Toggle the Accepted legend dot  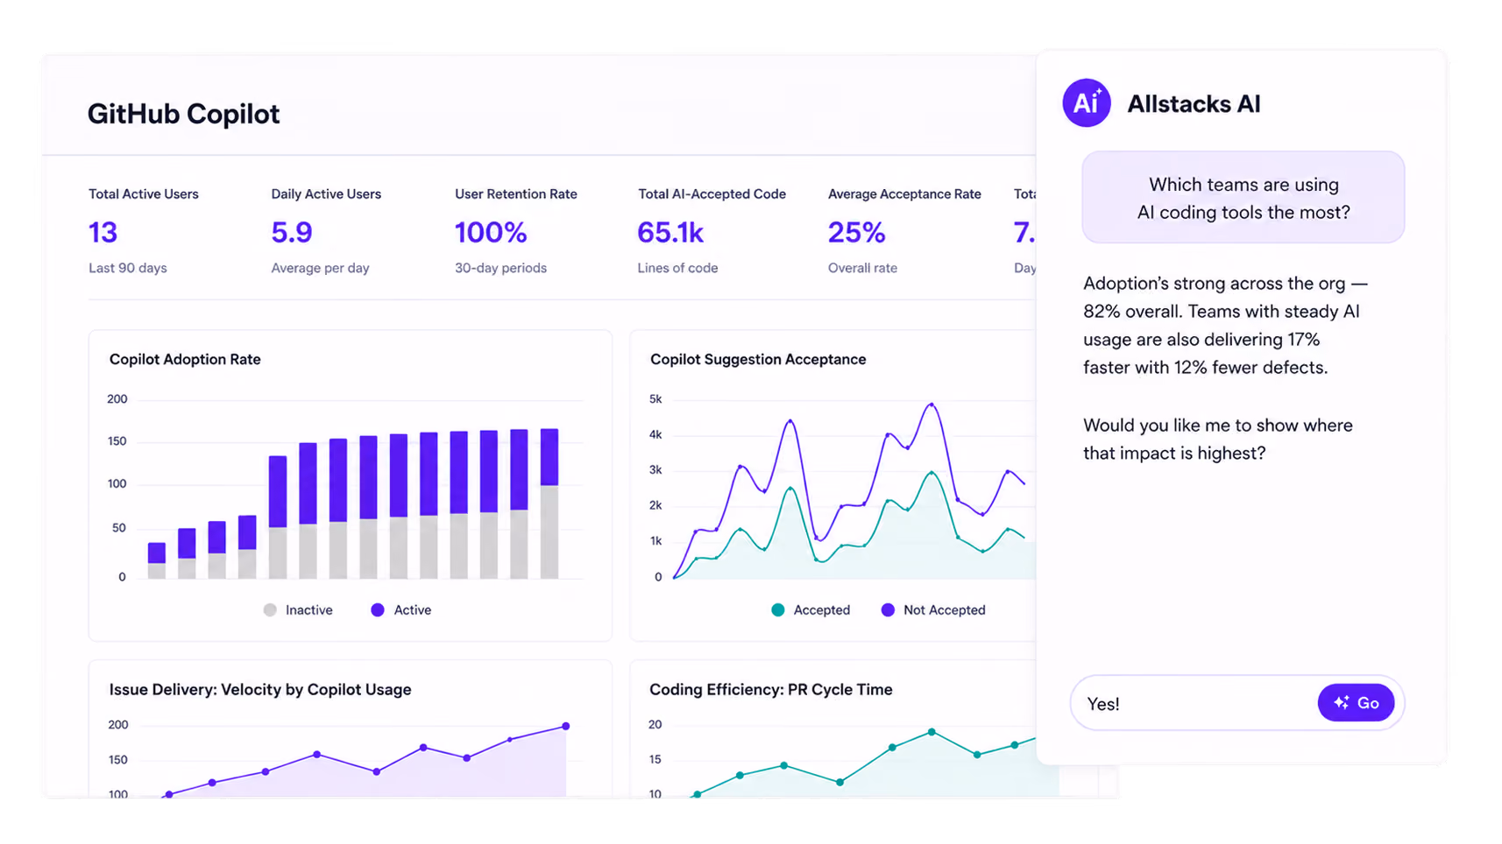point(778,610)
